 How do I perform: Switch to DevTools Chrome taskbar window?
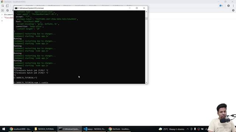click(119, 129)
